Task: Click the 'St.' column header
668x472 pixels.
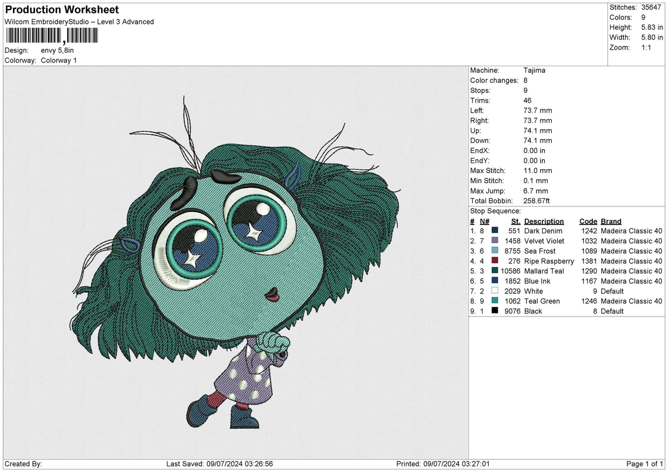Action: (516, 221)
